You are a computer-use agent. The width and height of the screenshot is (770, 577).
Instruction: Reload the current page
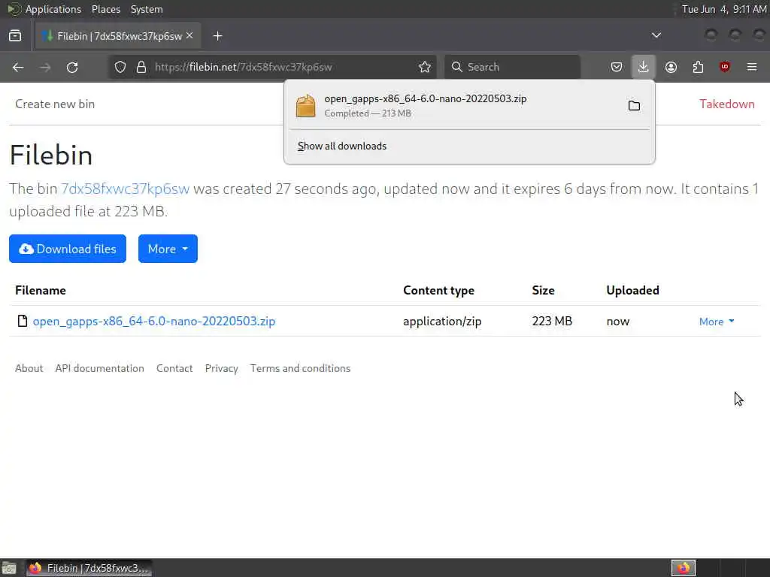click(x=72, y=67)
